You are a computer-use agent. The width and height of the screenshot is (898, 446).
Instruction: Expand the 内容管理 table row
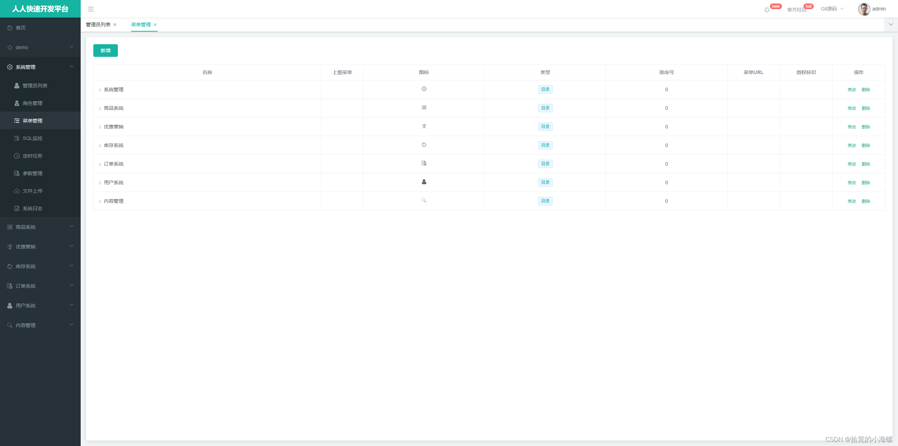[x=100, y=201]
